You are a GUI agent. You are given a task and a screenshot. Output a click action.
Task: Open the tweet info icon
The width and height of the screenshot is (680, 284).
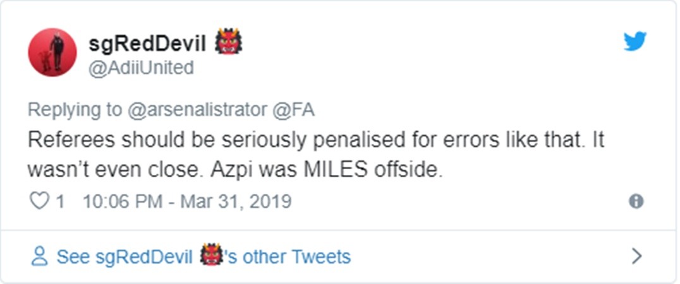tap(636, 201)
